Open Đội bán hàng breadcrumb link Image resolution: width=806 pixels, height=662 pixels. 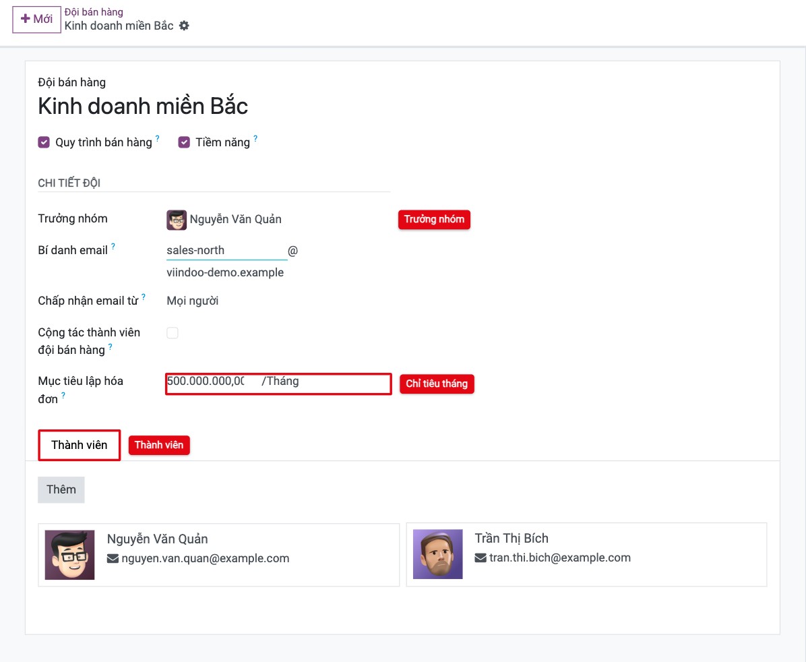[94, 12]
